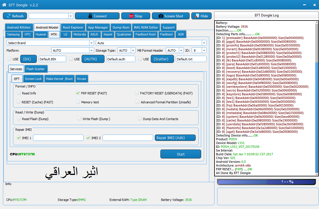Click the Default.txt field
The width and height of the screenshot is (319, 209).
click(x=191, y=59)
